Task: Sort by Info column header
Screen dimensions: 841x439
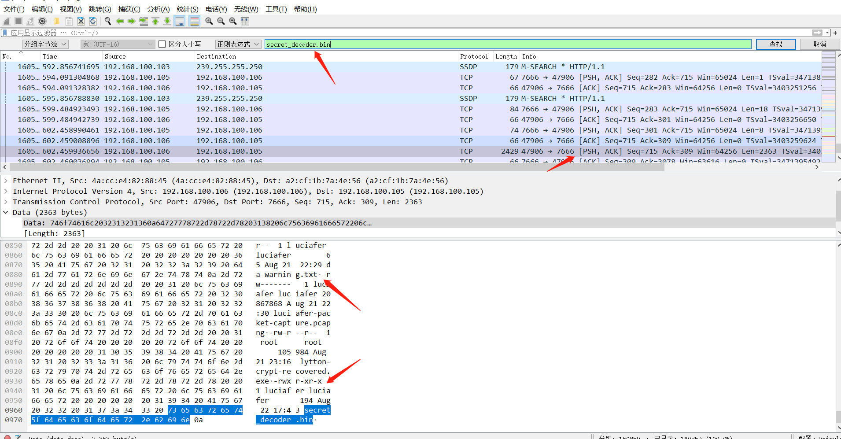Action: point(671,56)
